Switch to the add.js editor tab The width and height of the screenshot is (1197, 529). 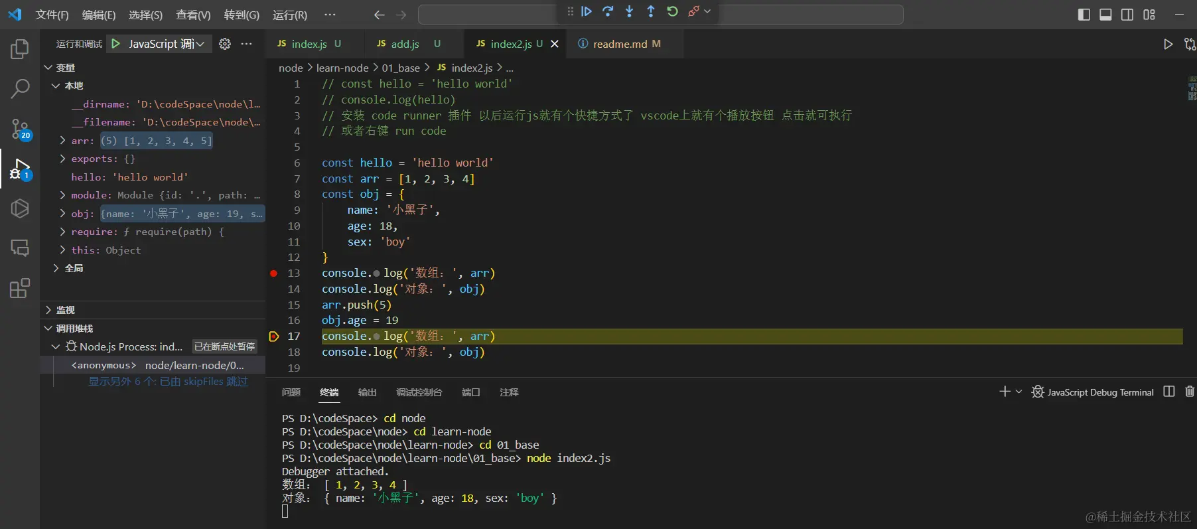(405, 44)
